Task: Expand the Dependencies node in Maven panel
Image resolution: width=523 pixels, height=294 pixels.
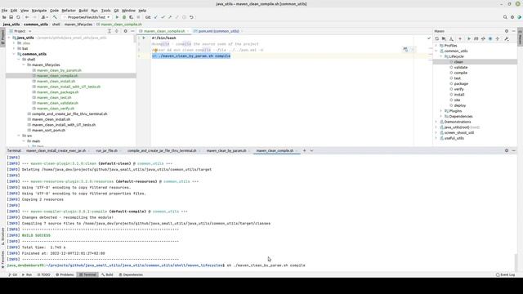Action: [x=441, y=116]
